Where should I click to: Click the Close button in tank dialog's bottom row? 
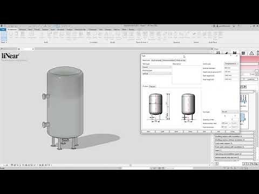[233, 131]
